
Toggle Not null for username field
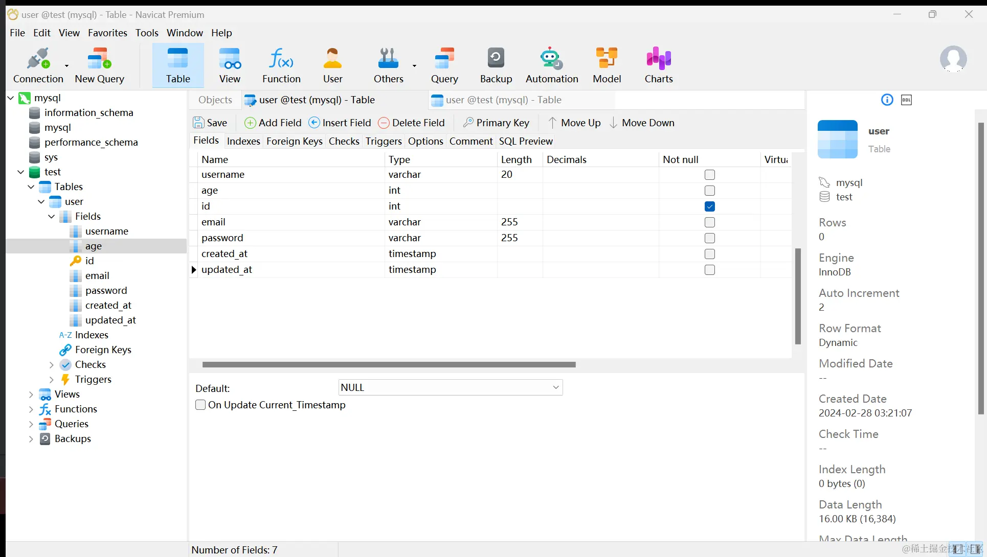click(x=709, y=175)
